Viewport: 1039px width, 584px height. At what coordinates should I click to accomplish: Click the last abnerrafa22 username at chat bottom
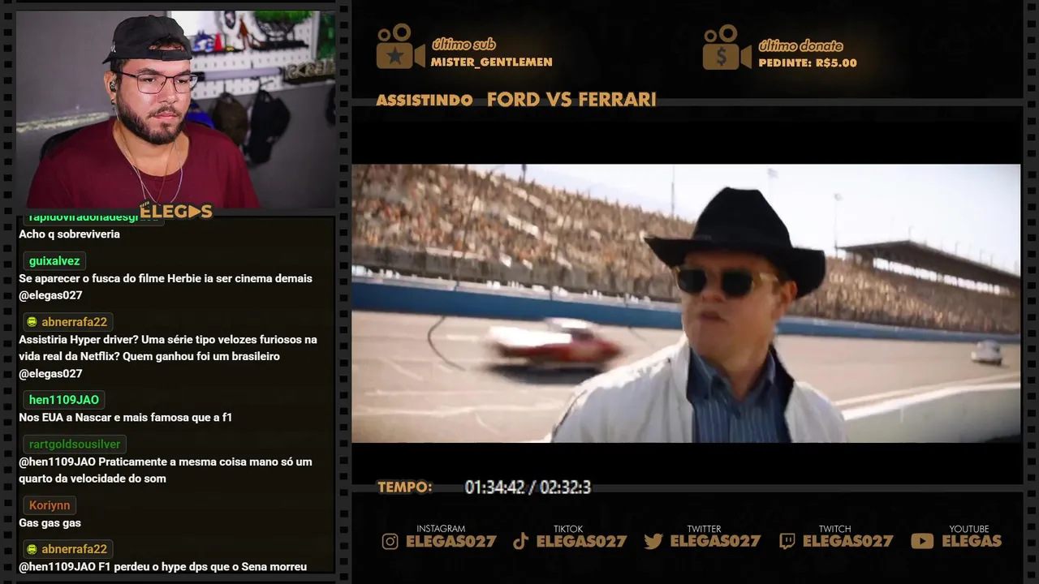pyautogui.click(x=75, y=549)
